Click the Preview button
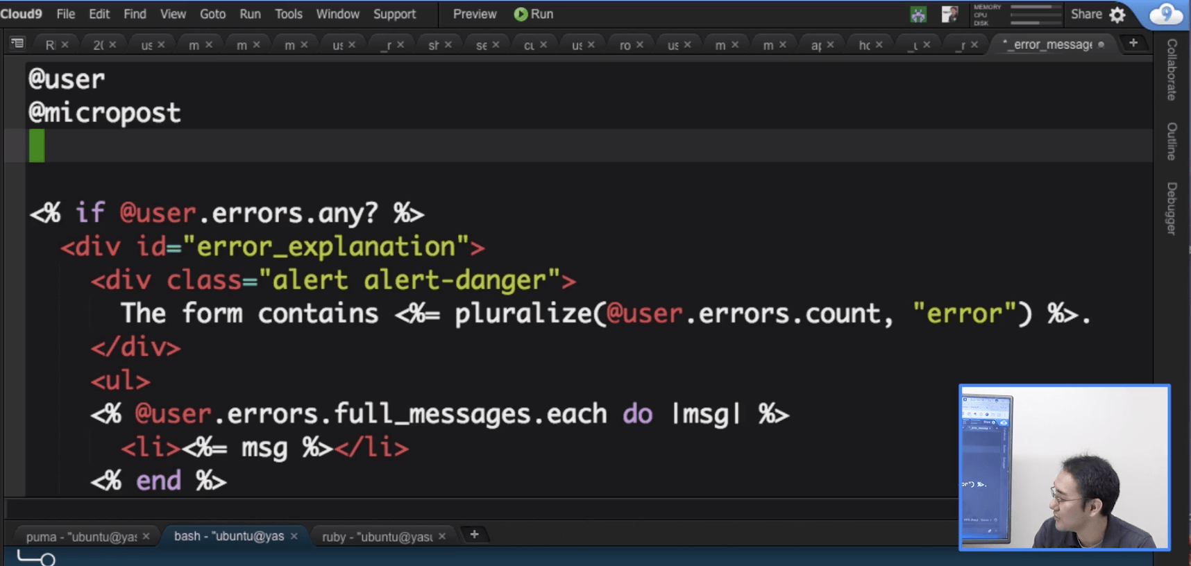The width and height of the screenshot is (1191, 566). pyautogui.click(x=475, y=14)
